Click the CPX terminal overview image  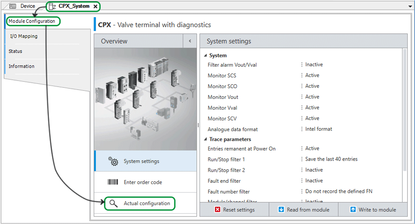point(145,99)
